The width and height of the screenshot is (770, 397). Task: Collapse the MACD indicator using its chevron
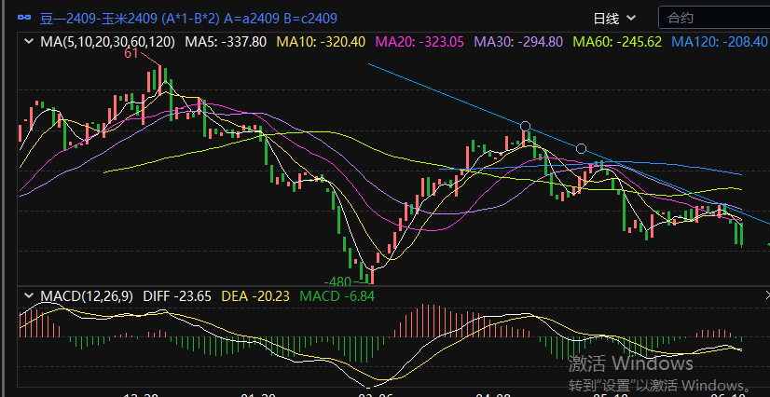click(28, 296)
